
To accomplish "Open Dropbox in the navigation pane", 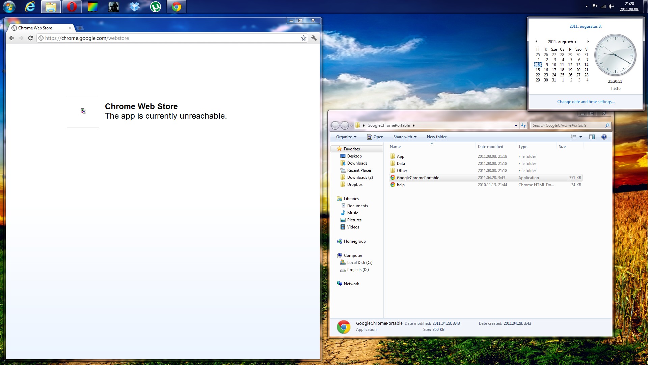I will [x=355, y=185].
